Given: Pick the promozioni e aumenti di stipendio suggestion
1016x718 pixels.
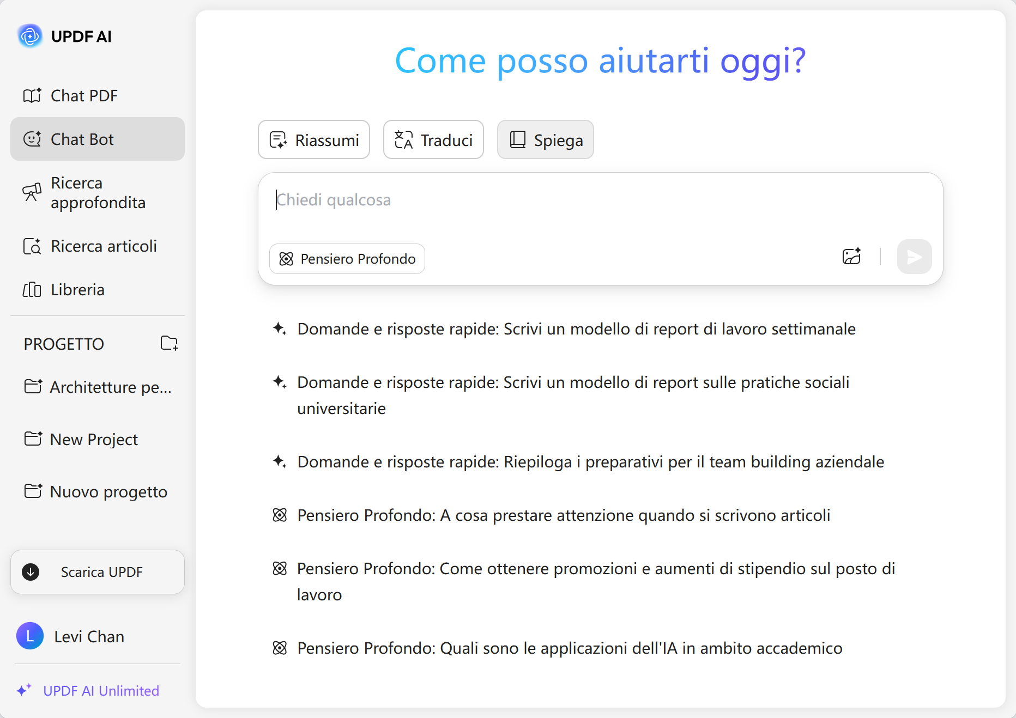Looking at the screenshot, I should [584, 582].
